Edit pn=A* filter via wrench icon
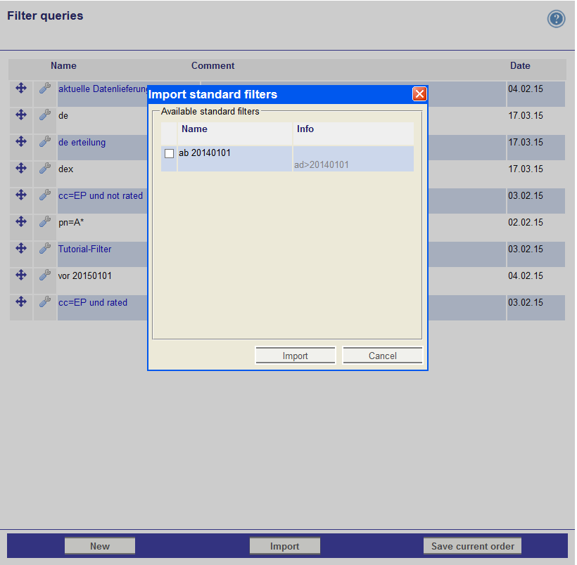This screenshot has width=577, height=565. pos(45,221)
